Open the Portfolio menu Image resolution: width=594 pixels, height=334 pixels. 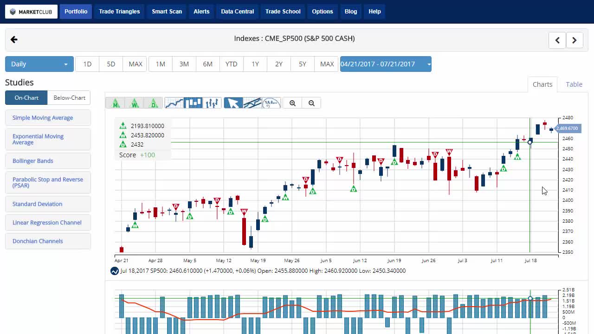click(76, 12)
